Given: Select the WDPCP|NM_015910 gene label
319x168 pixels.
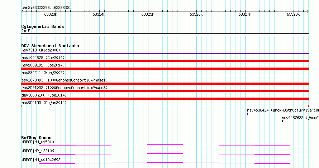Looking at the screenshot, I should coord(38,142).
